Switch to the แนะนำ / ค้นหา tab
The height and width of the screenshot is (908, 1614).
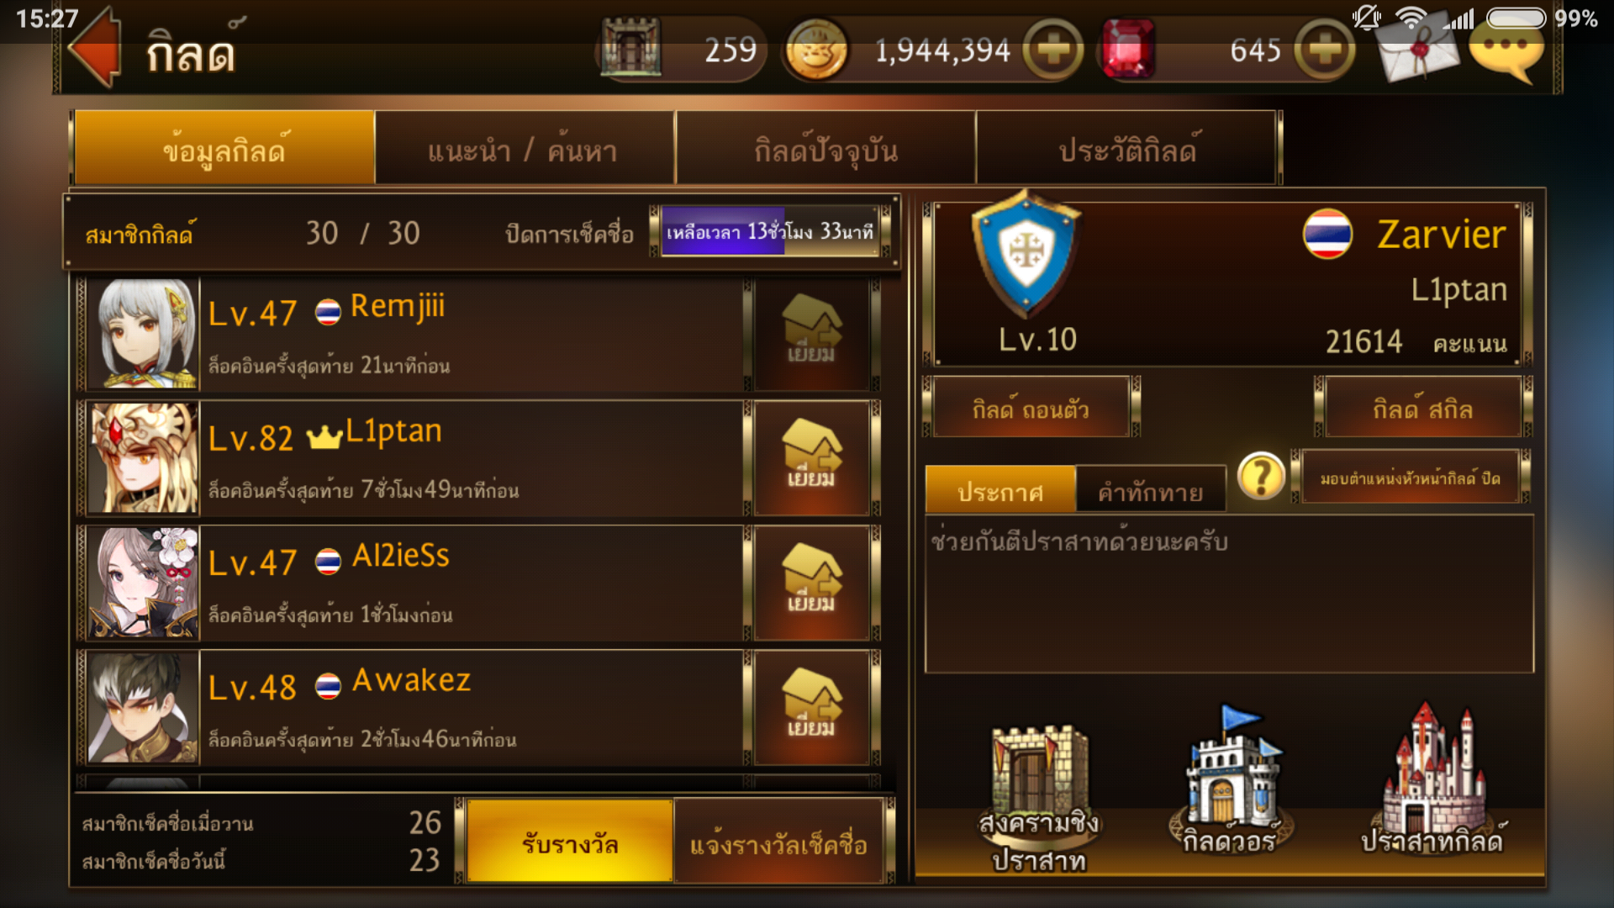pyautogui.click(x=524, y=149)
